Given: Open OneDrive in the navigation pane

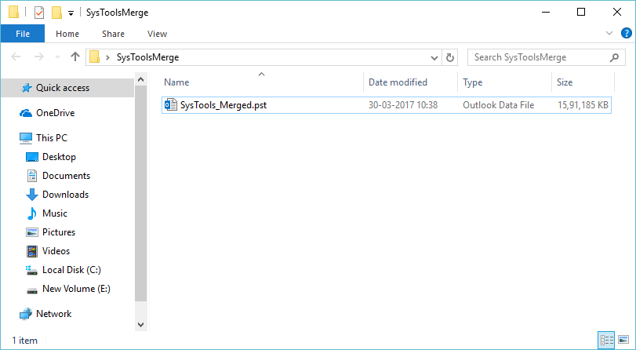Looking at the screenshot, I should 55,113.
